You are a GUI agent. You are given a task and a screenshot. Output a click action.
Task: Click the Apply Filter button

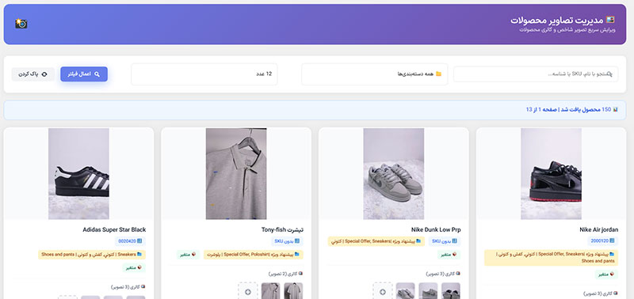(84, 74)
